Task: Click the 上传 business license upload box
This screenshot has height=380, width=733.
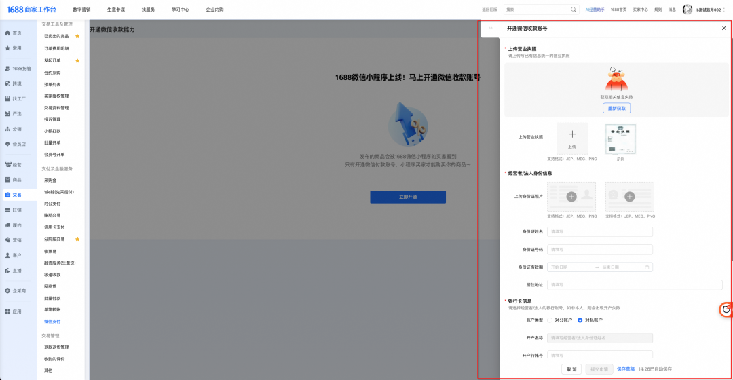Action: tap(572, 139)
